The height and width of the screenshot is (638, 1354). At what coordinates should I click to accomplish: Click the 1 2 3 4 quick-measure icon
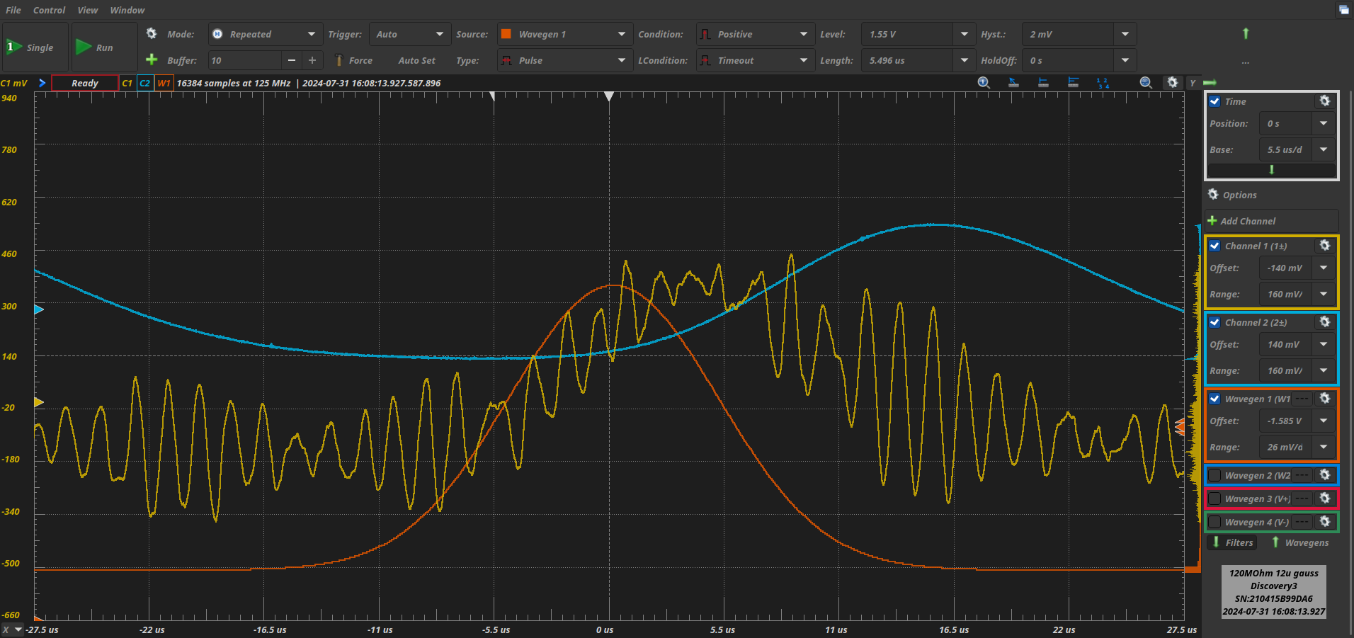[1103, 82]
